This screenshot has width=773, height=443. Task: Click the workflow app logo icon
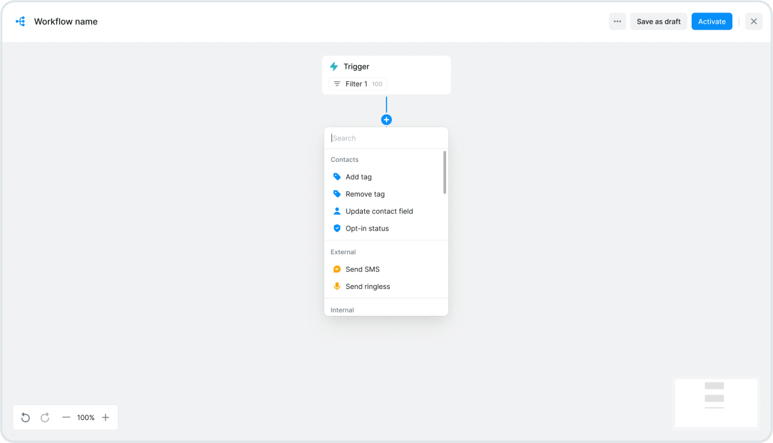[x=20, y=21]
